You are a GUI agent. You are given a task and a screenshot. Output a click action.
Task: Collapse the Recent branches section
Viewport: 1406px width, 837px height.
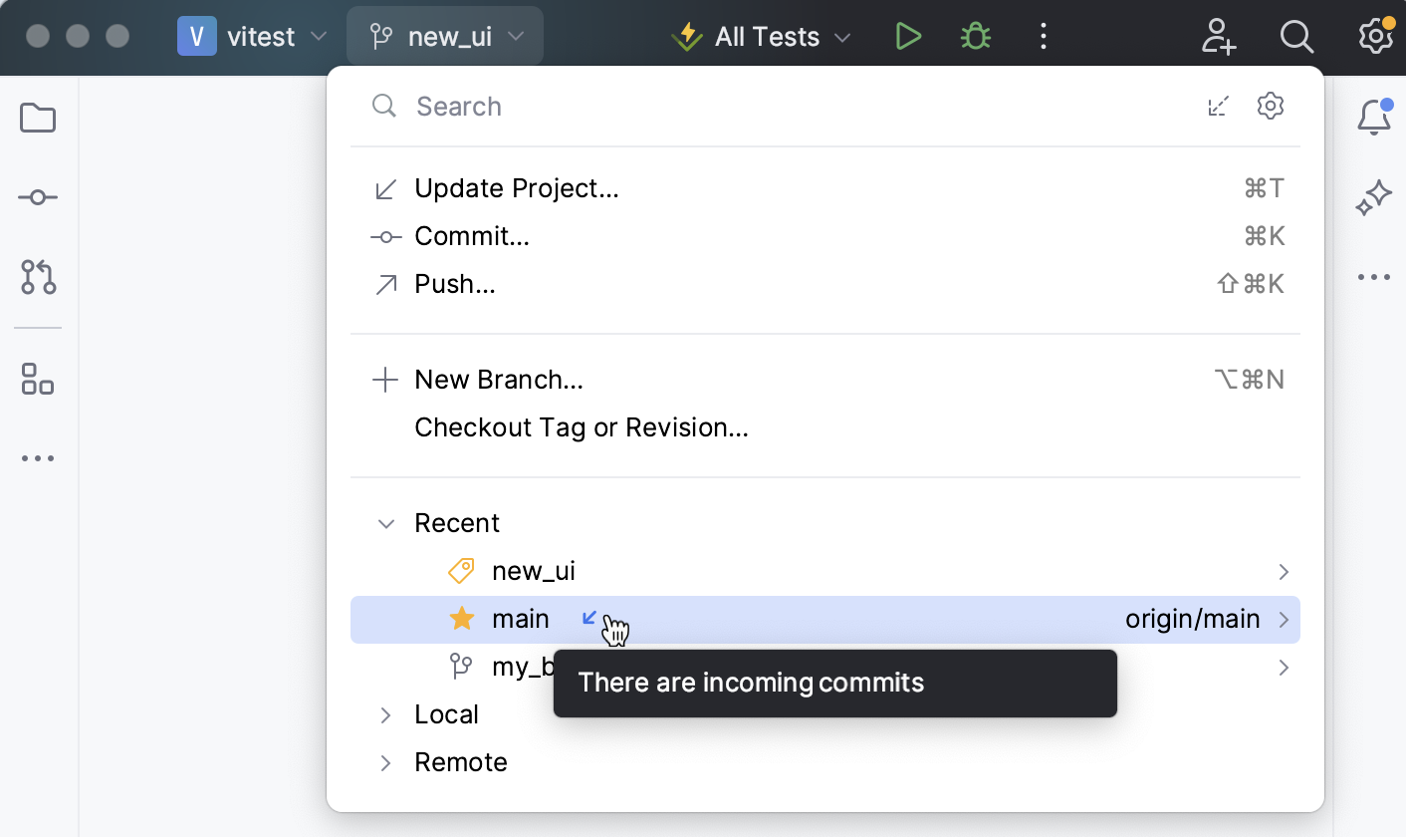pyautogui.click(x=385, y=522)
